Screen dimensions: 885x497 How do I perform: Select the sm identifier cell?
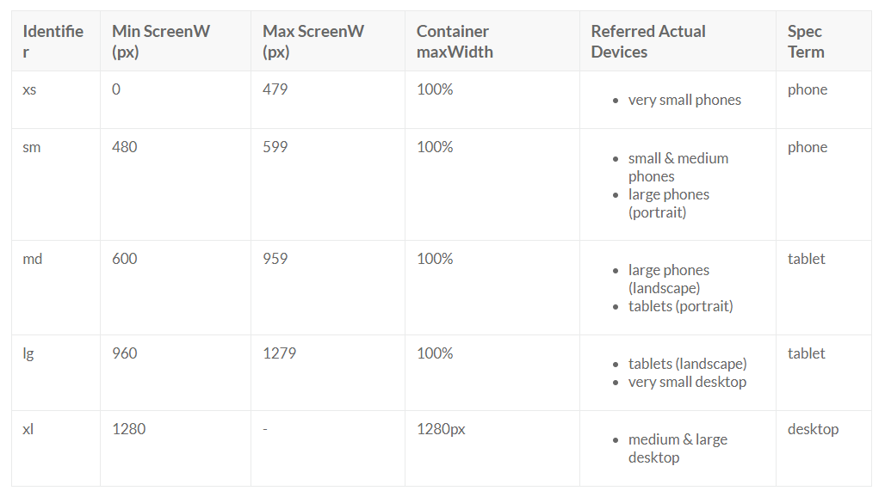click(x=32, y=147)
